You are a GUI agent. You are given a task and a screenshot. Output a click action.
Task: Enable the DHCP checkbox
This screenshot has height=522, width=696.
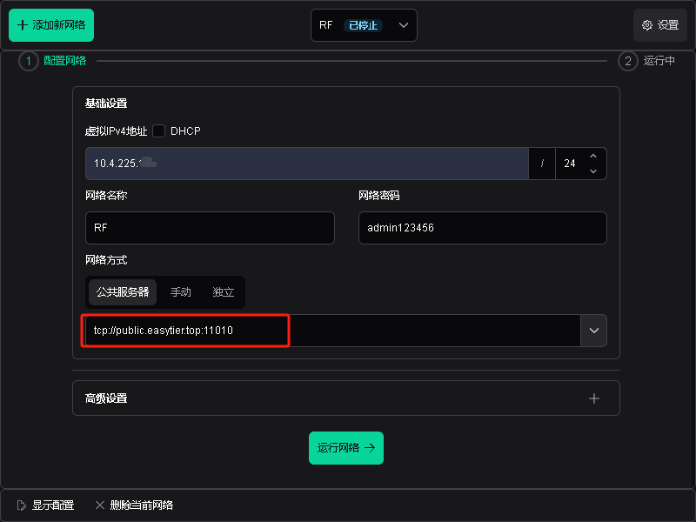160,130
